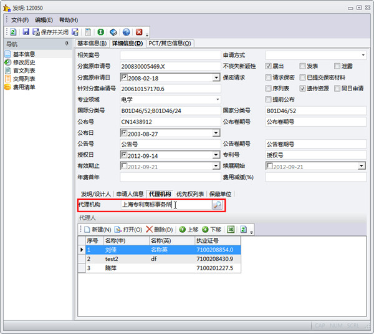Click the 名称(中) column header
The height and width of the screenshot is (334, 374).
point(127,240)
